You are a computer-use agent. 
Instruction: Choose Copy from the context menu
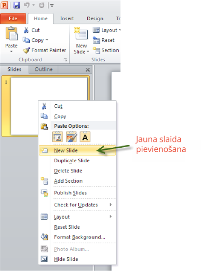[x=77, y=116]
